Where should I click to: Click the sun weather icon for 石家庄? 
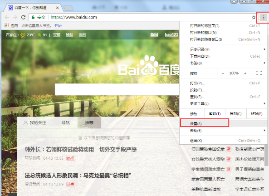tap(23, 35)
